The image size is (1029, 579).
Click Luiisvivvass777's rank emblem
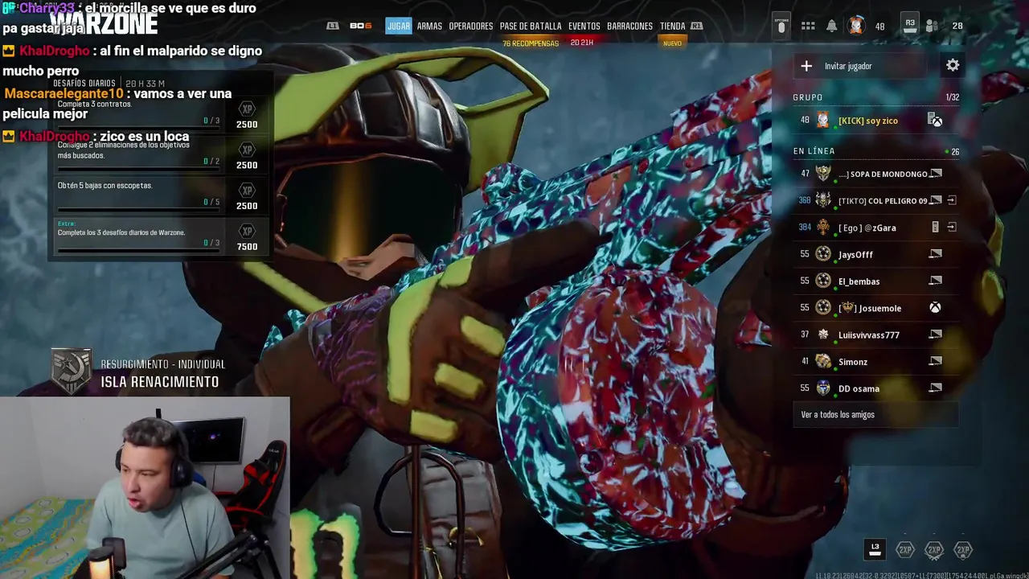pyautogui.click(x=823, y=335)
